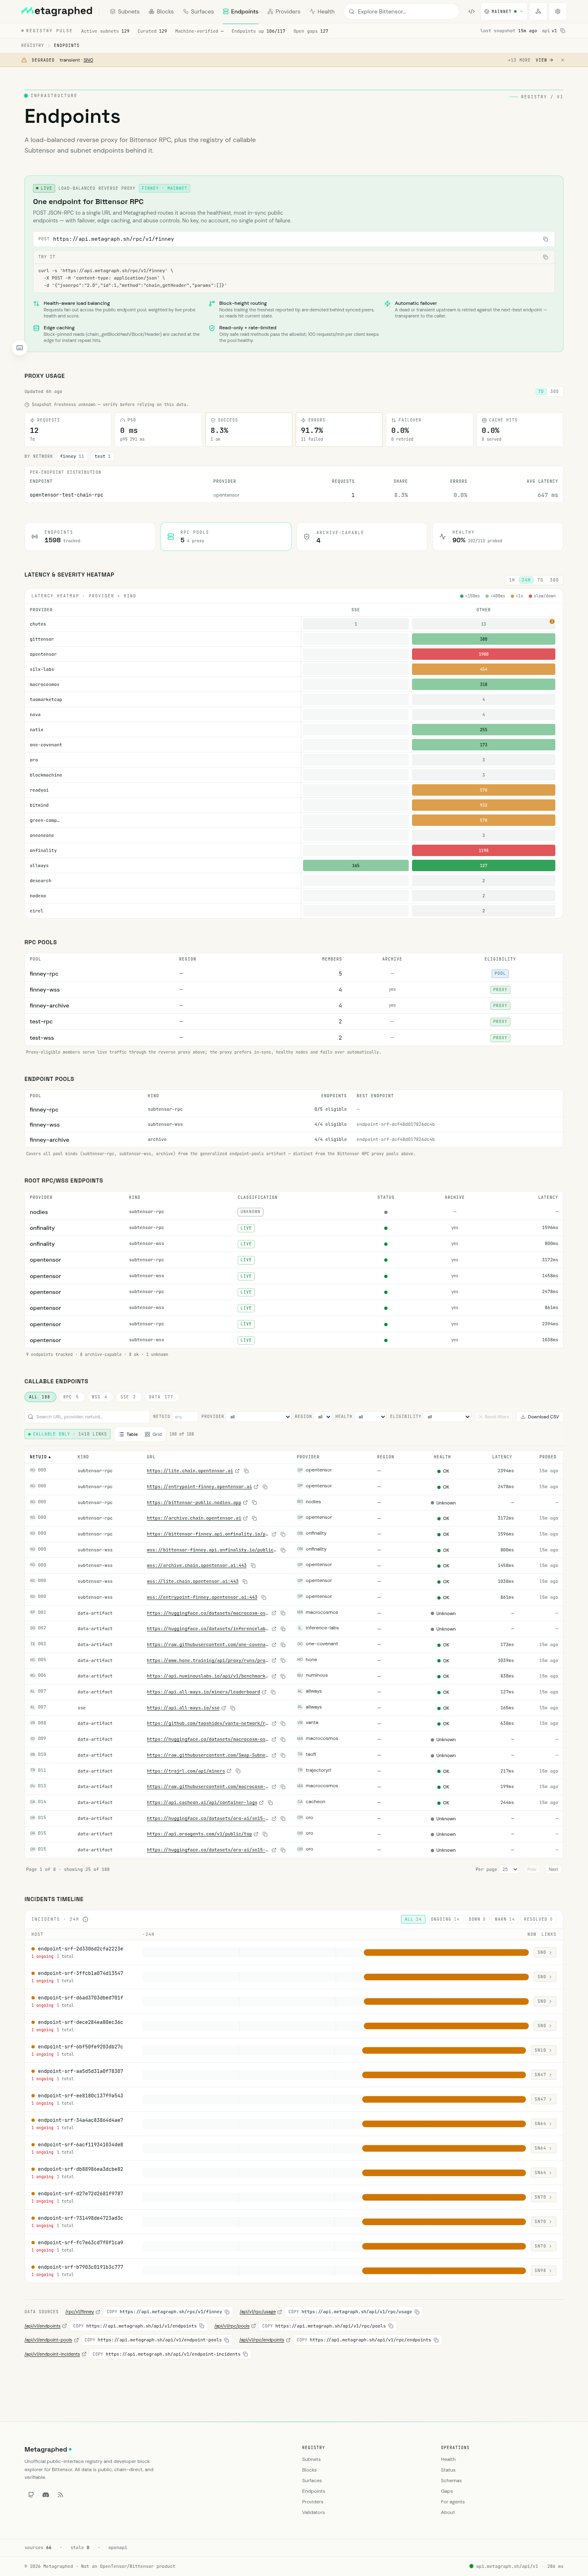
Task: Open the REGION filter dropdown
Action: click(x=323, y=1417)
